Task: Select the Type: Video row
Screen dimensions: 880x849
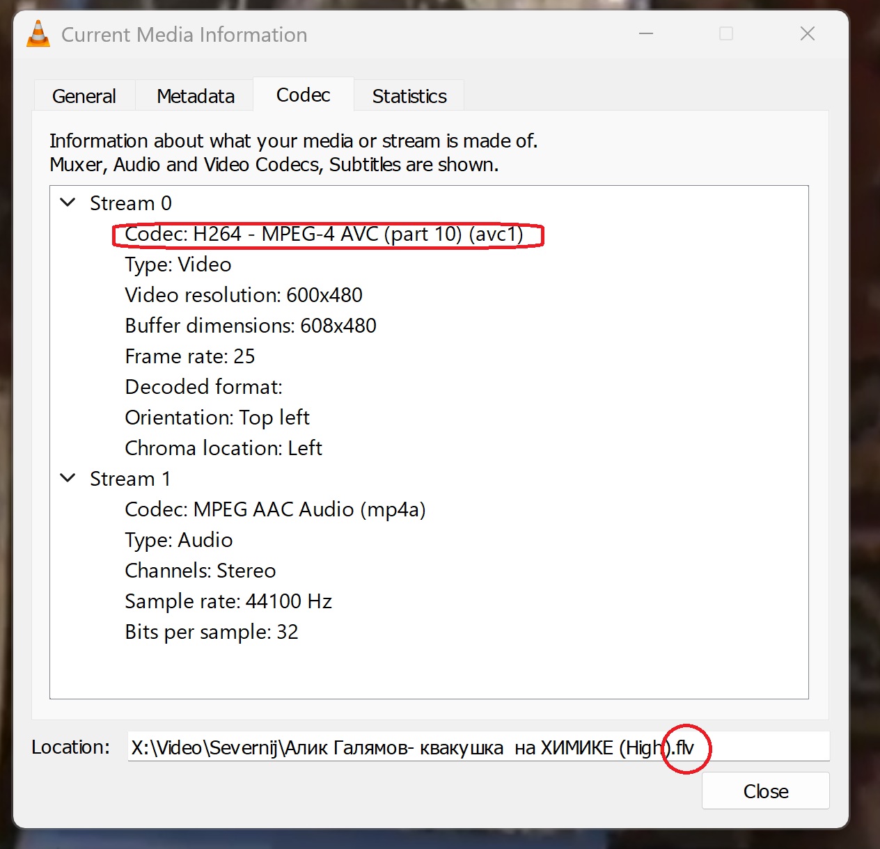Action: (x=178, y=265)
